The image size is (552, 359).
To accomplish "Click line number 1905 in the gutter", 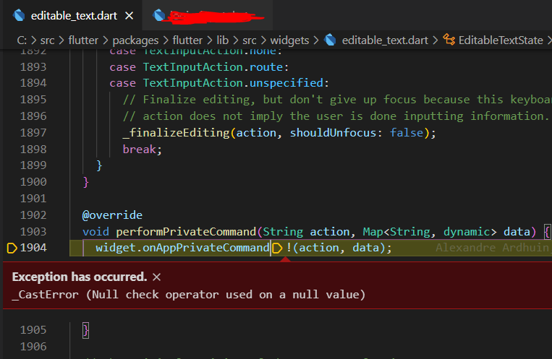I will (33, 330).
